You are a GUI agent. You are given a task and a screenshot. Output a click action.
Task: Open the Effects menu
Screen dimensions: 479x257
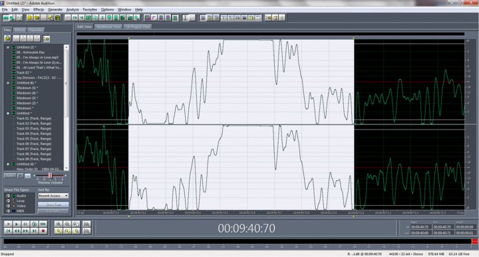[39, 9]
